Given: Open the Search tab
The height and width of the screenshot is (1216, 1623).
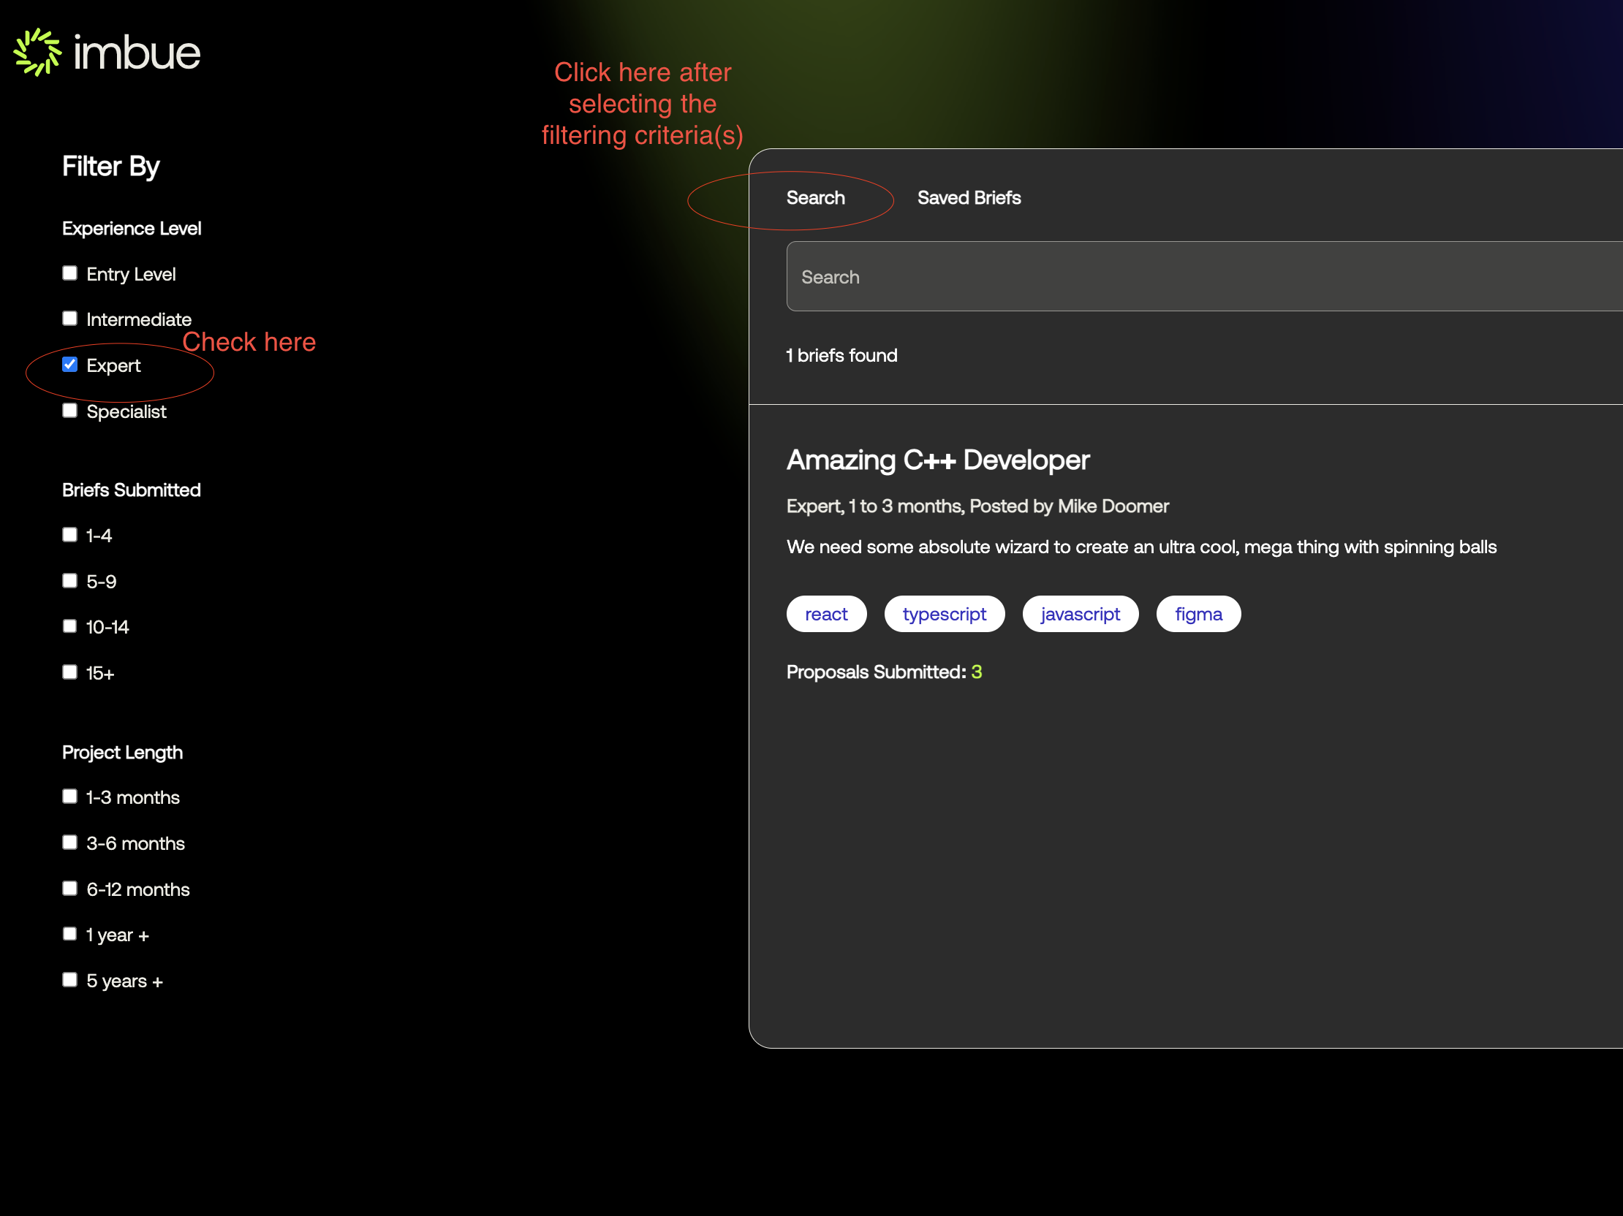Looking at the screenshot, I should point(815,198).
